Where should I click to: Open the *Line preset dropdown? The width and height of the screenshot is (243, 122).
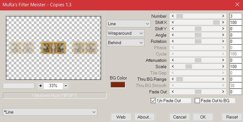pyautogui.click(x=50, y=112)
